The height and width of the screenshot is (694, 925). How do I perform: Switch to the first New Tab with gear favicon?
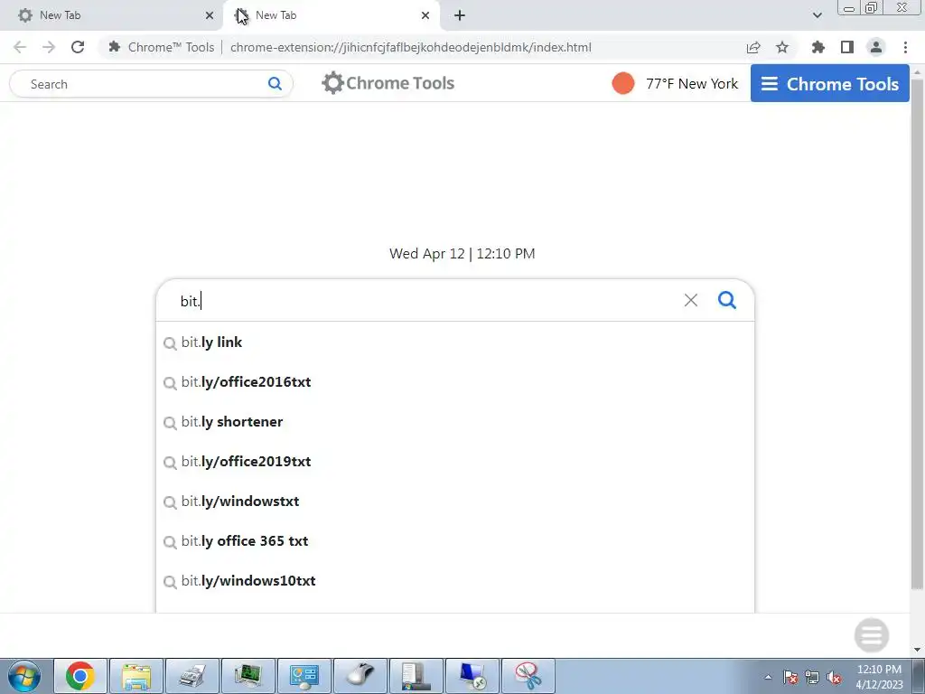click(x=112, y=15)
